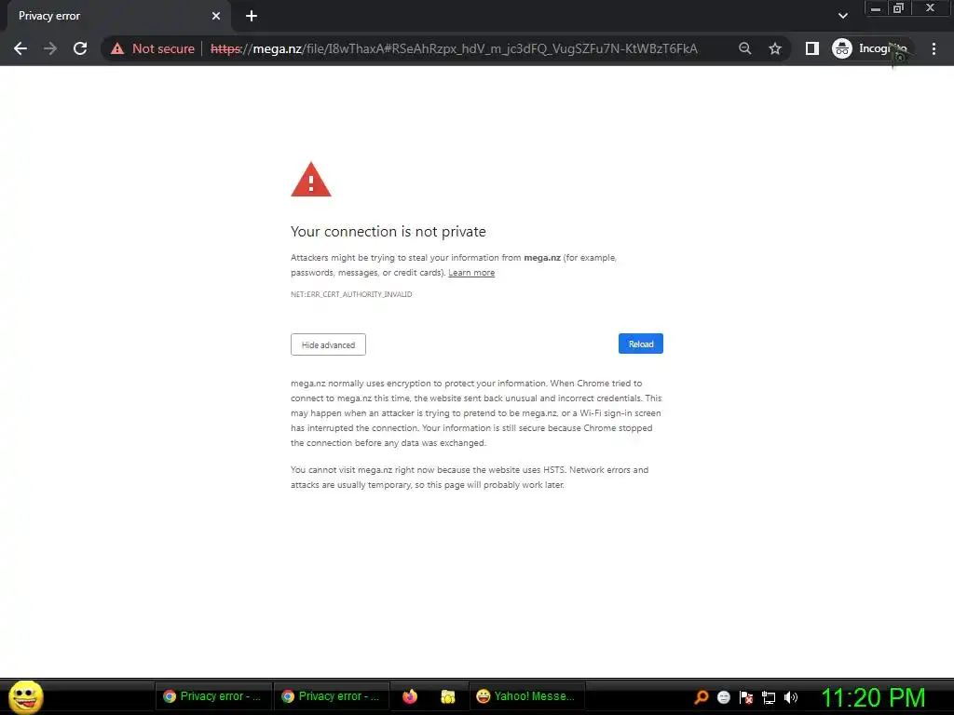Click the network connection tray icon
The height and width of the screenshot is (715, 954).
769,697
